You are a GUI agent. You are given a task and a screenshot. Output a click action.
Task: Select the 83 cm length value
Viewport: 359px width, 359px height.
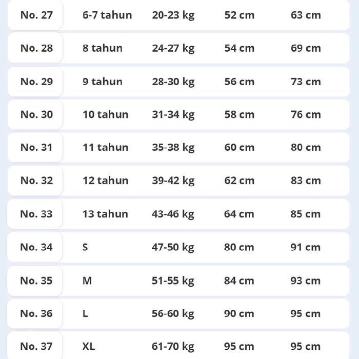306,181
